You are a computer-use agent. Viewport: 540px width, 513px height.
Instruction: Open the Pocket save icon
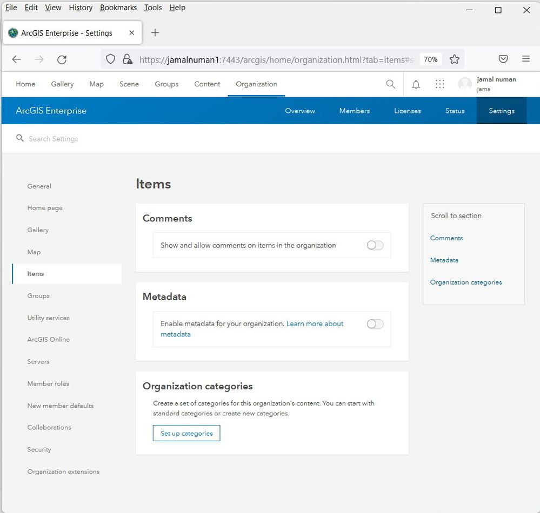point(503,59)
